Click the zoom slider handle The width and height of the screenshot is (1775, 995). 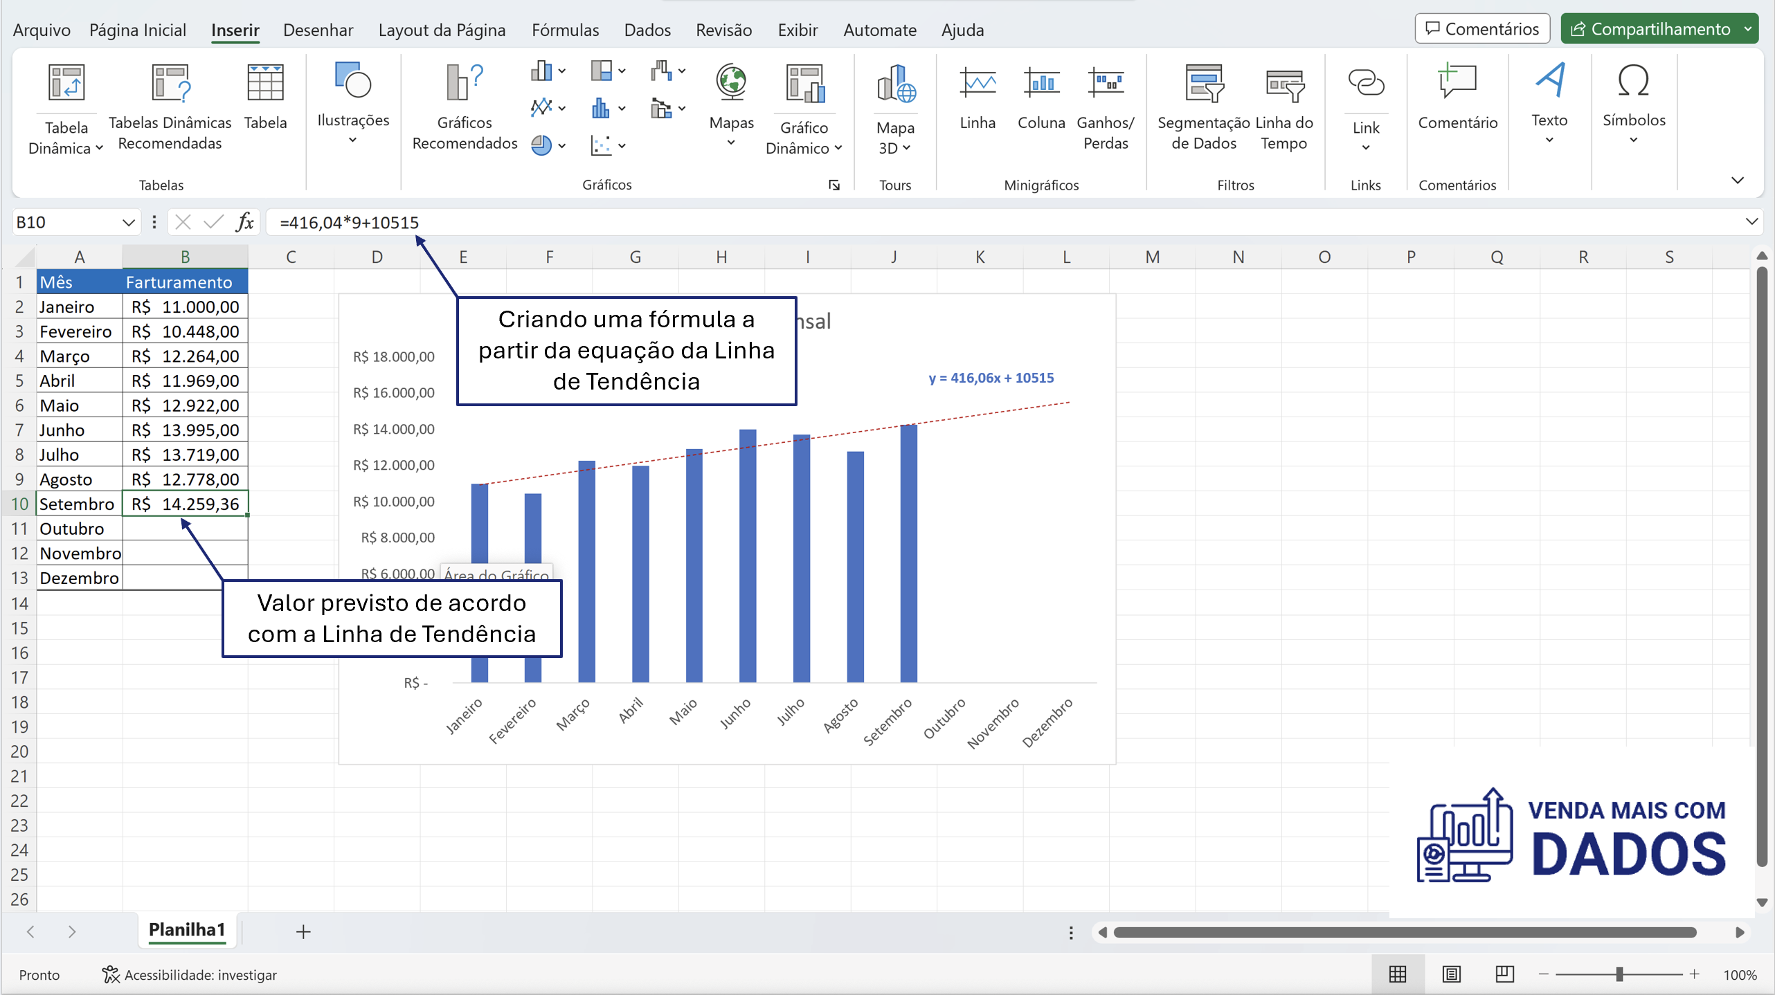pyautogui.click(x=1619, y=974)
